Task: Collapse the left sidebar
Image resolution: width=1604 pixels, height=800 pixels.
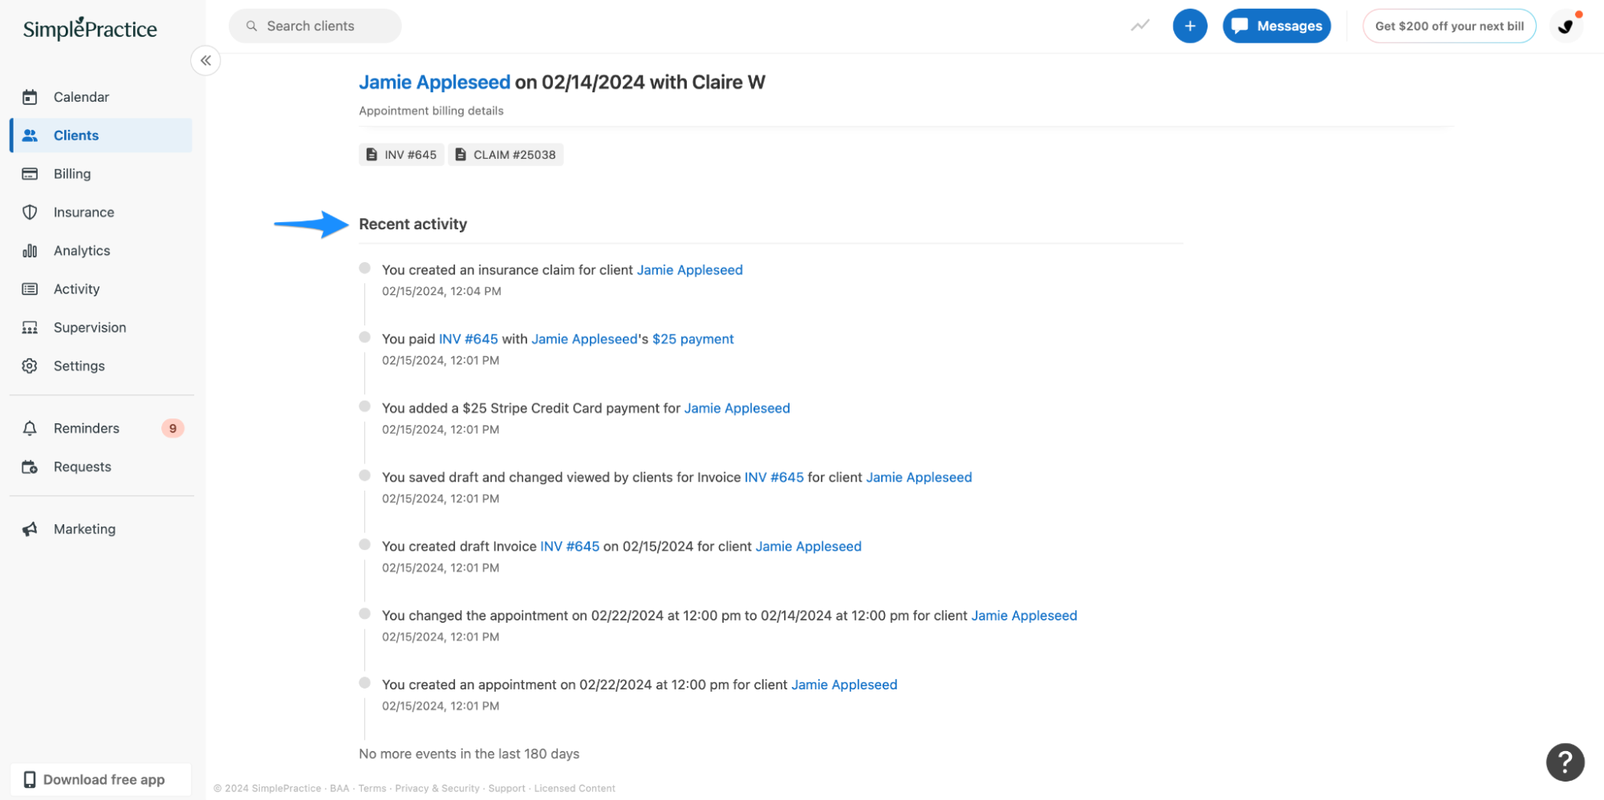Action: tap(205, 60)
